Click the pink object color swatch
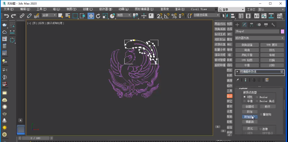The height and width of the screenshot is (142, 288). coord(283,31)
